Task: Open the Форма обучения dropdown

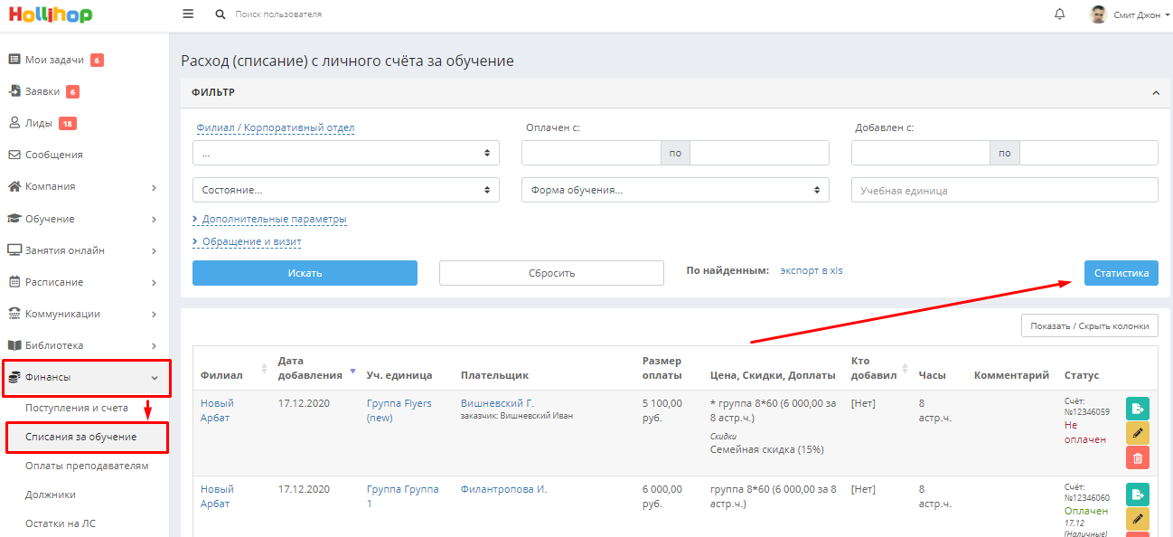Action: coord(675,190)
